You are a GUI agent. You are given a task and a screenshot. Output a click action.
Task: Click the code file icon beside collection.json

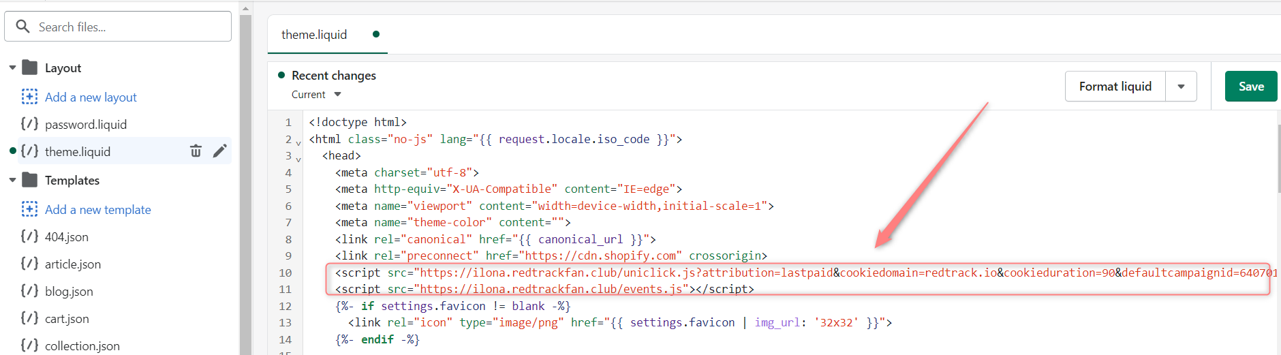(29, 345)
